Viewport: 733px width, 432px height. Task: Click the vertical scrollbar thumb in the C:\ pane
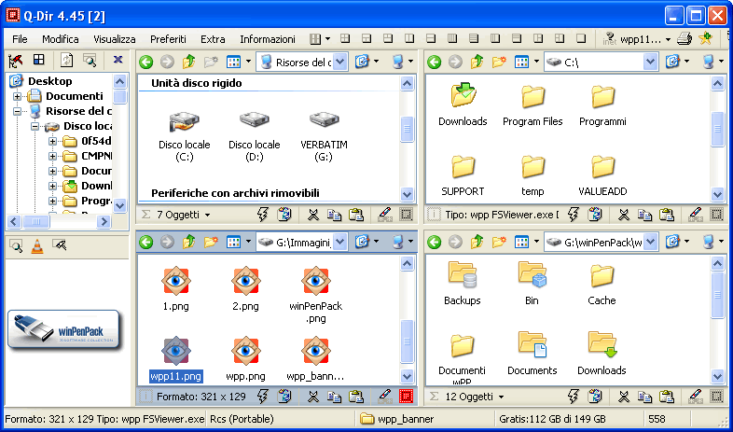click(x=717, y=129)
